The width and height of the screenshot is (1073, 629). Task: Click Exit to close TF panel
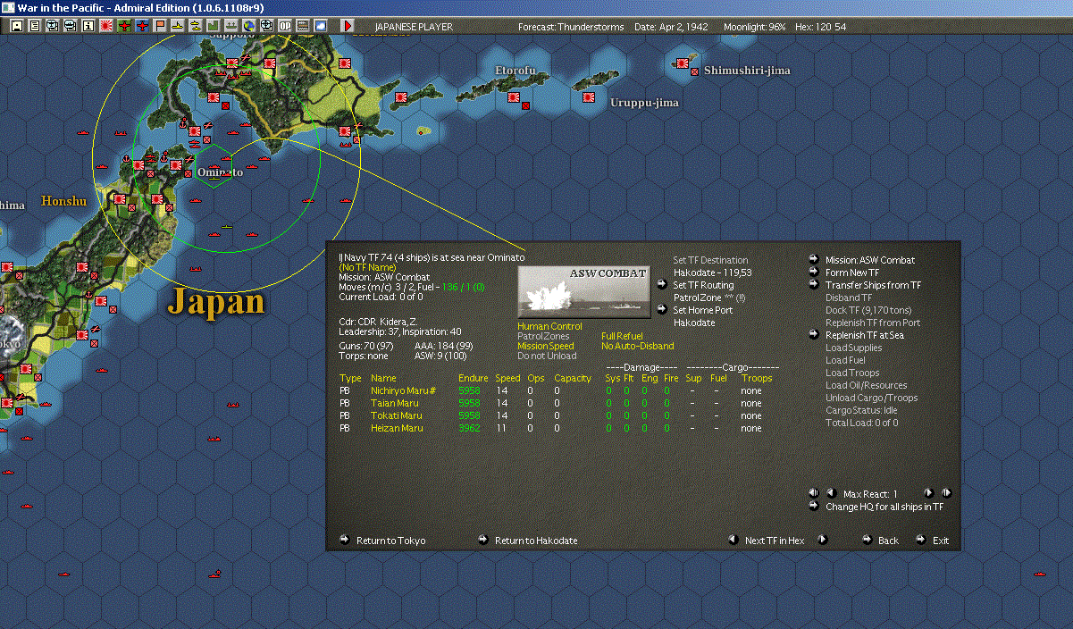[921, 540]
